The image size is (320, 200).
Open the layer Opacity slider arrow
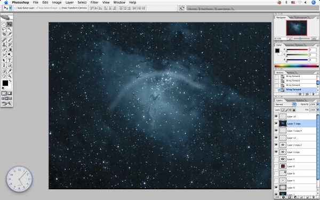point(317,105)
